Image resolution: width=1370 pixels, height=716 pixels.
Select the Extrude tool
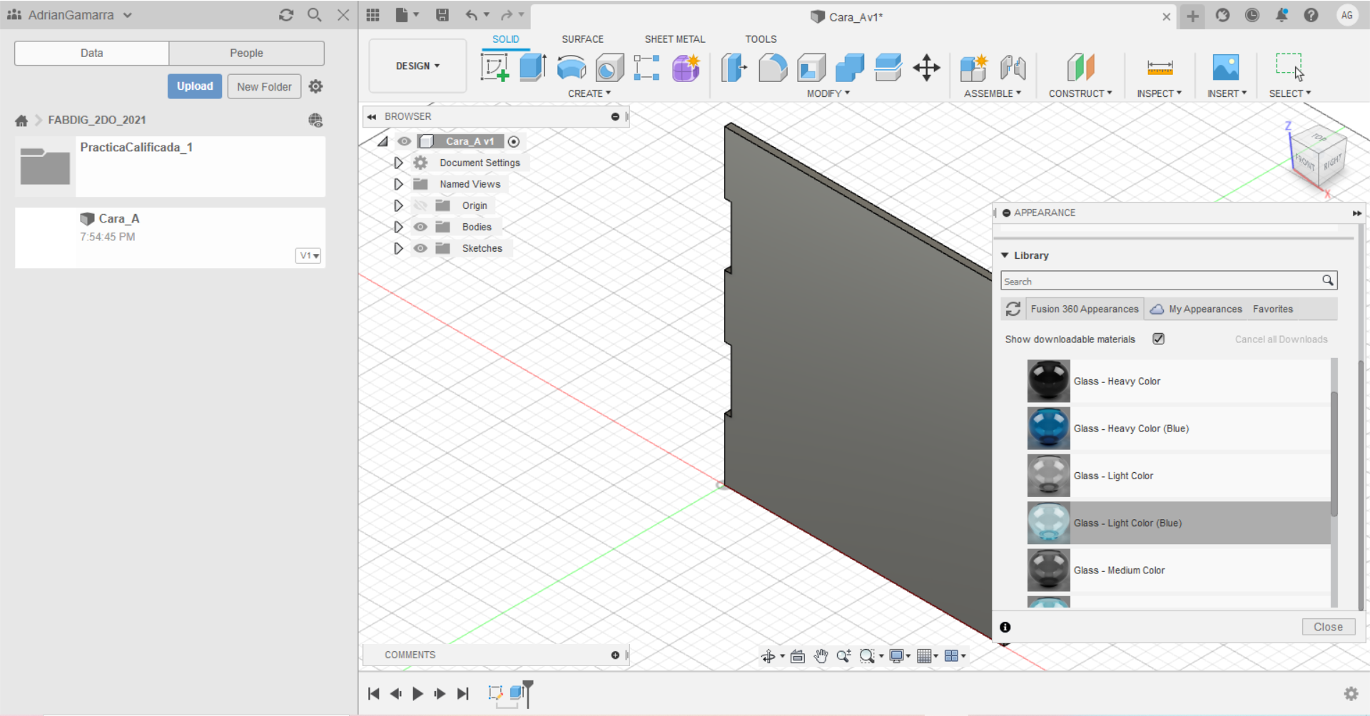pos(533,68)
